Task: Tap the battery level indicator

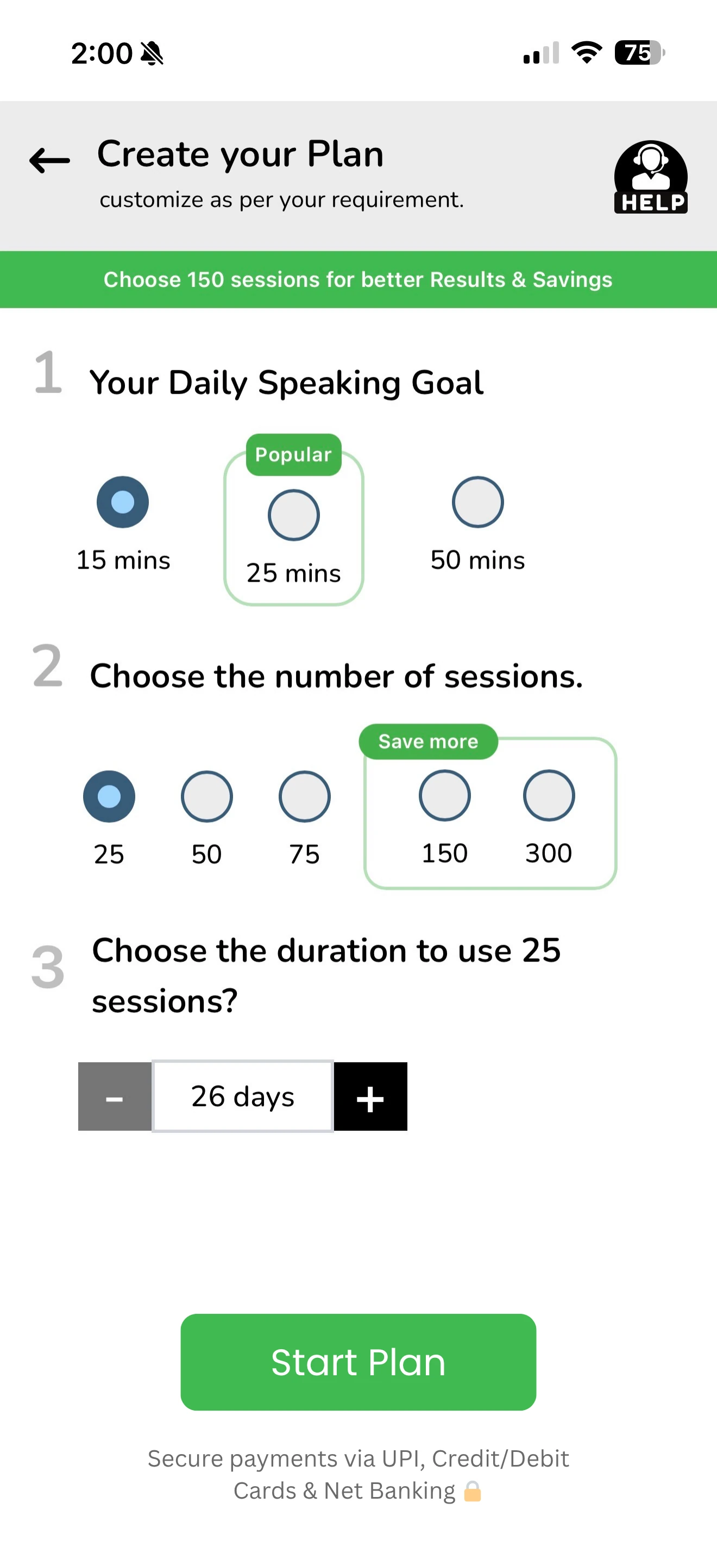Action: click(639, 53)
